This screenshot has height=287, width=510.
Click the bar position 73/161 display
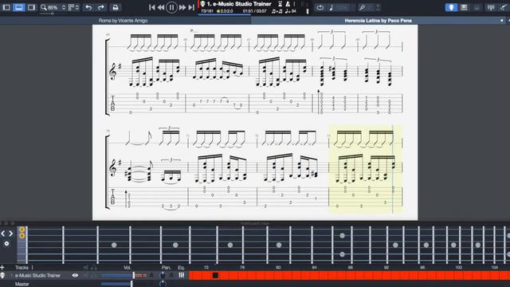click(207, 11)
